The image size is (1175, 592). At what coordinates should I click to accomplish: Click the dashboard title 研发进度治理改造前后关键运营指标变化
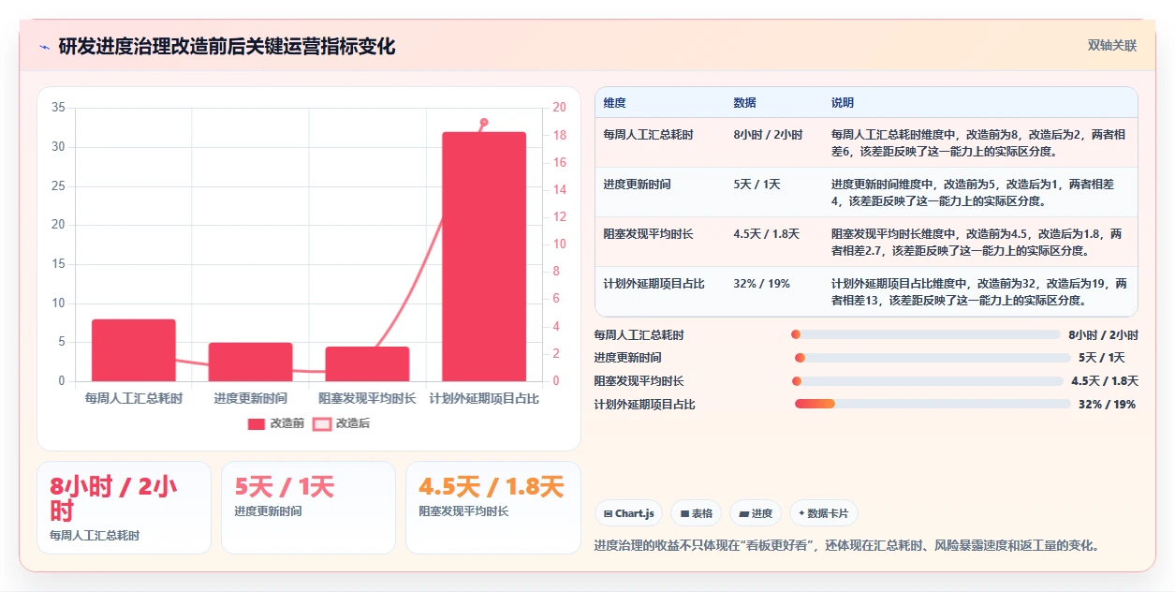(x=228, y=46)
